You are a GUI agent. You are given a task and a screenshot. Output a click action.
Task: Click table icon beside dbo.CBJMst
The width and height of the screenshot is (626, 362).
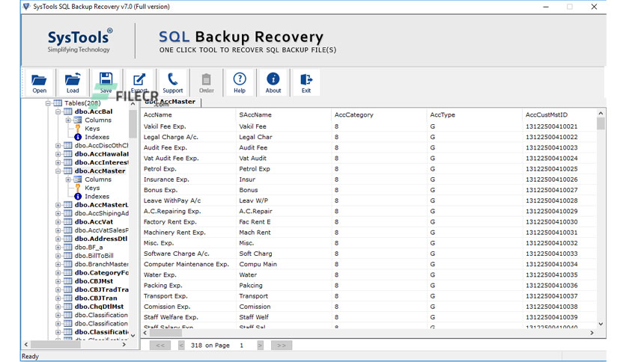68,281
